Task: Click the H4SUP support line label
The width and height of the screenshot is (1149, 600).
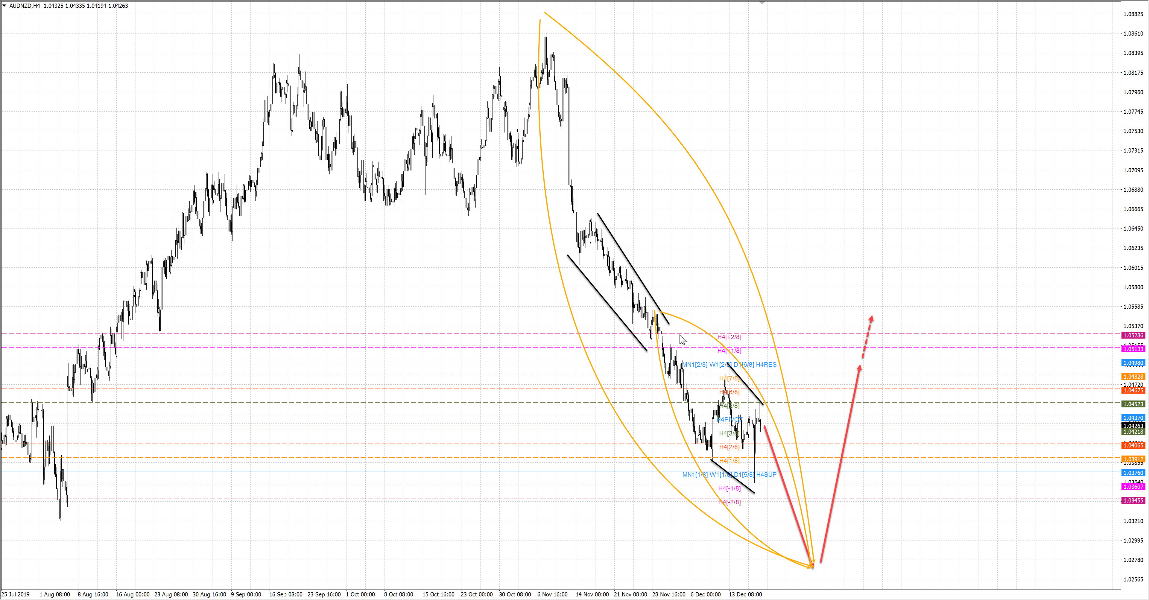Action: click(x=766, y=474)
